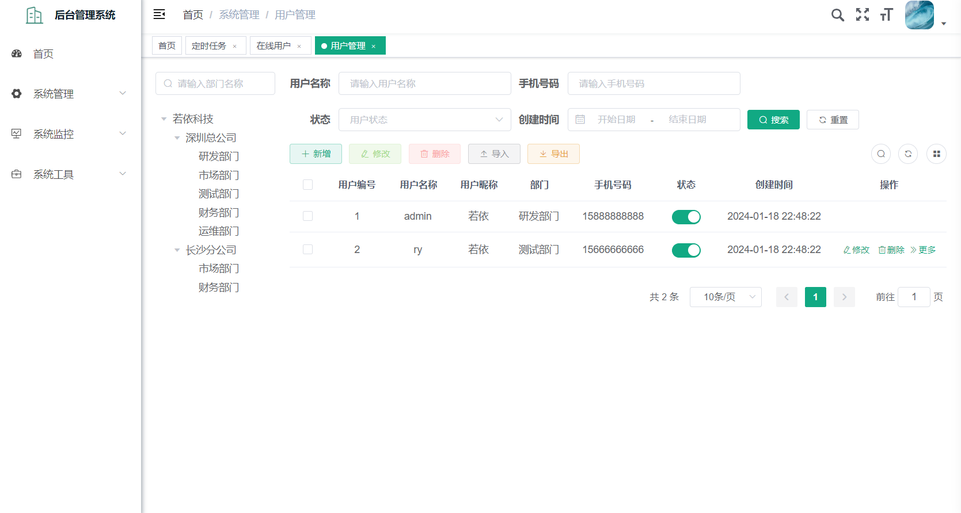Screen dimensions: 961x513
Task: Refresh the user table with the round refresh icon
Action: tap(908, 154)
